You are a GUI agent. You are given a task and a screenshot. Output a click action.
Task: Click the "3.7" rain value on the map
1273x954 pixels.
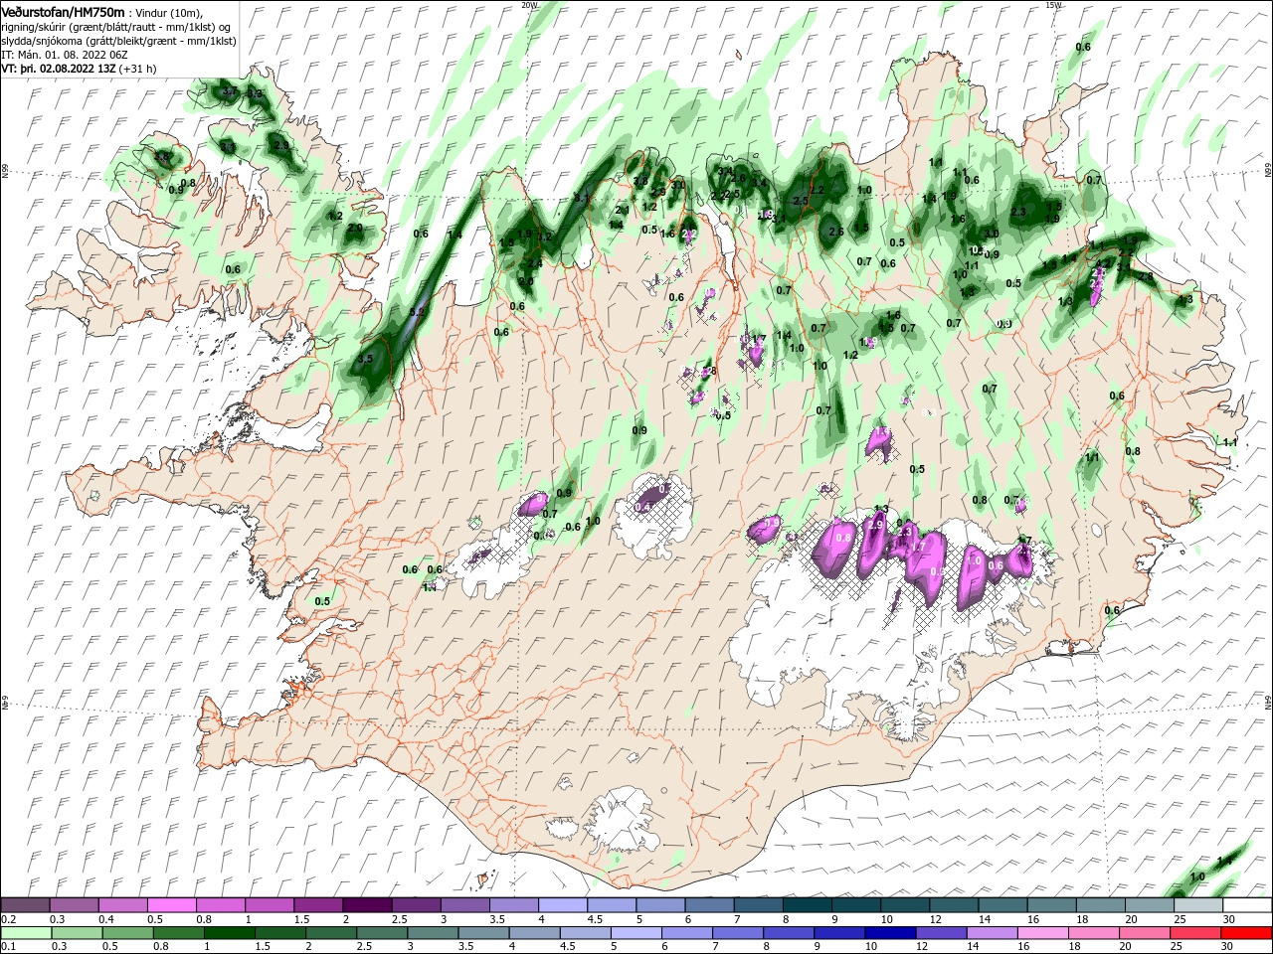click(x=230, y=92)
